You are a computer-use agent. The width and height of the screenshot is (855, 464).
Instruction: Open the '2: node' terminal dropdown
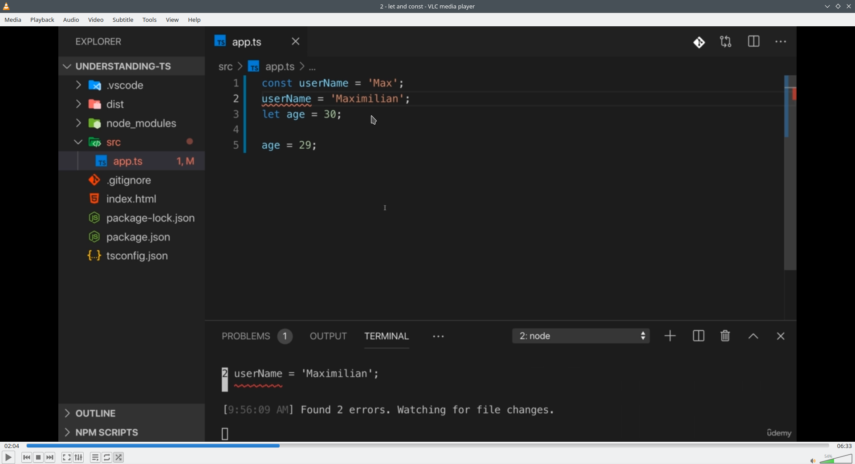pyautogui.click(x=581, y=336)
